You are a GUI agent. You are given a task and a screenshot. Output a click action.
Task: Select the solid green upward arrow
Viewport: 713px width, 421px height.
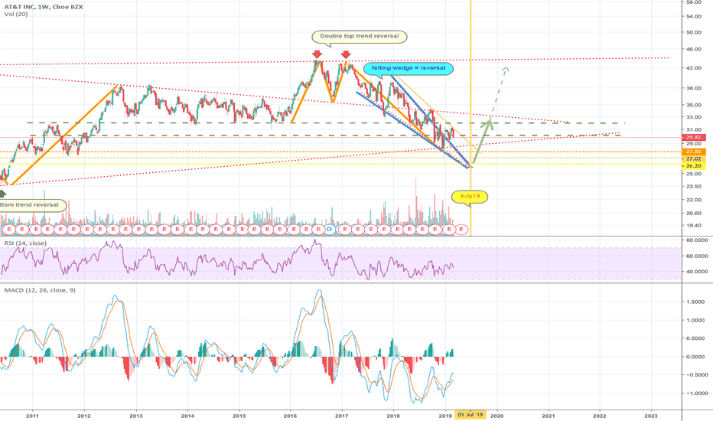pyautogui.click(x=482, y=140)
